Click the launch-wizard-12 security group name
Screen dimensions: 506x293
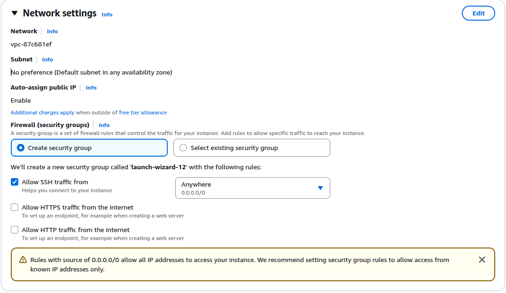click(x=159, y=167)
